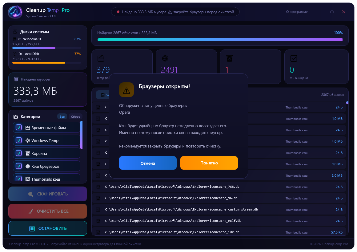The width and height of the screenshot is (357, 252).
Task: Select the iconcache_idx.db path text
Action: [x=172, y=232]
